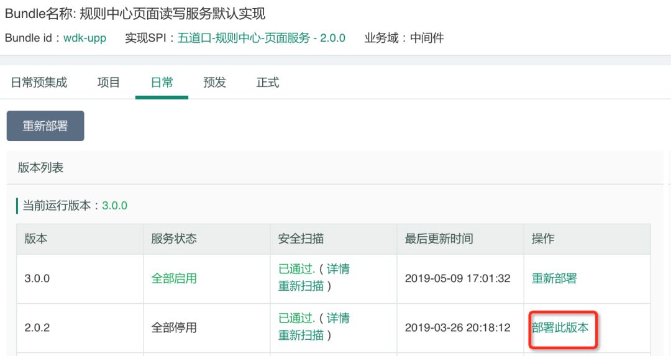Image resolution: width=671 pixels, height=356 pixels.
Task: Click 重新部署 link in the 3.0.0 row
Action: (x=554, y=278)
